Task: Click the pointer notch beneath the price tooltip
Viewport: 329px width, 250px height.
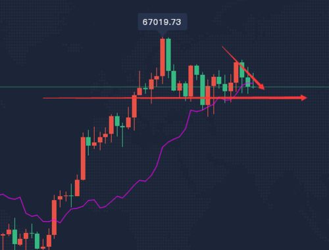Action: pos(163,33)
